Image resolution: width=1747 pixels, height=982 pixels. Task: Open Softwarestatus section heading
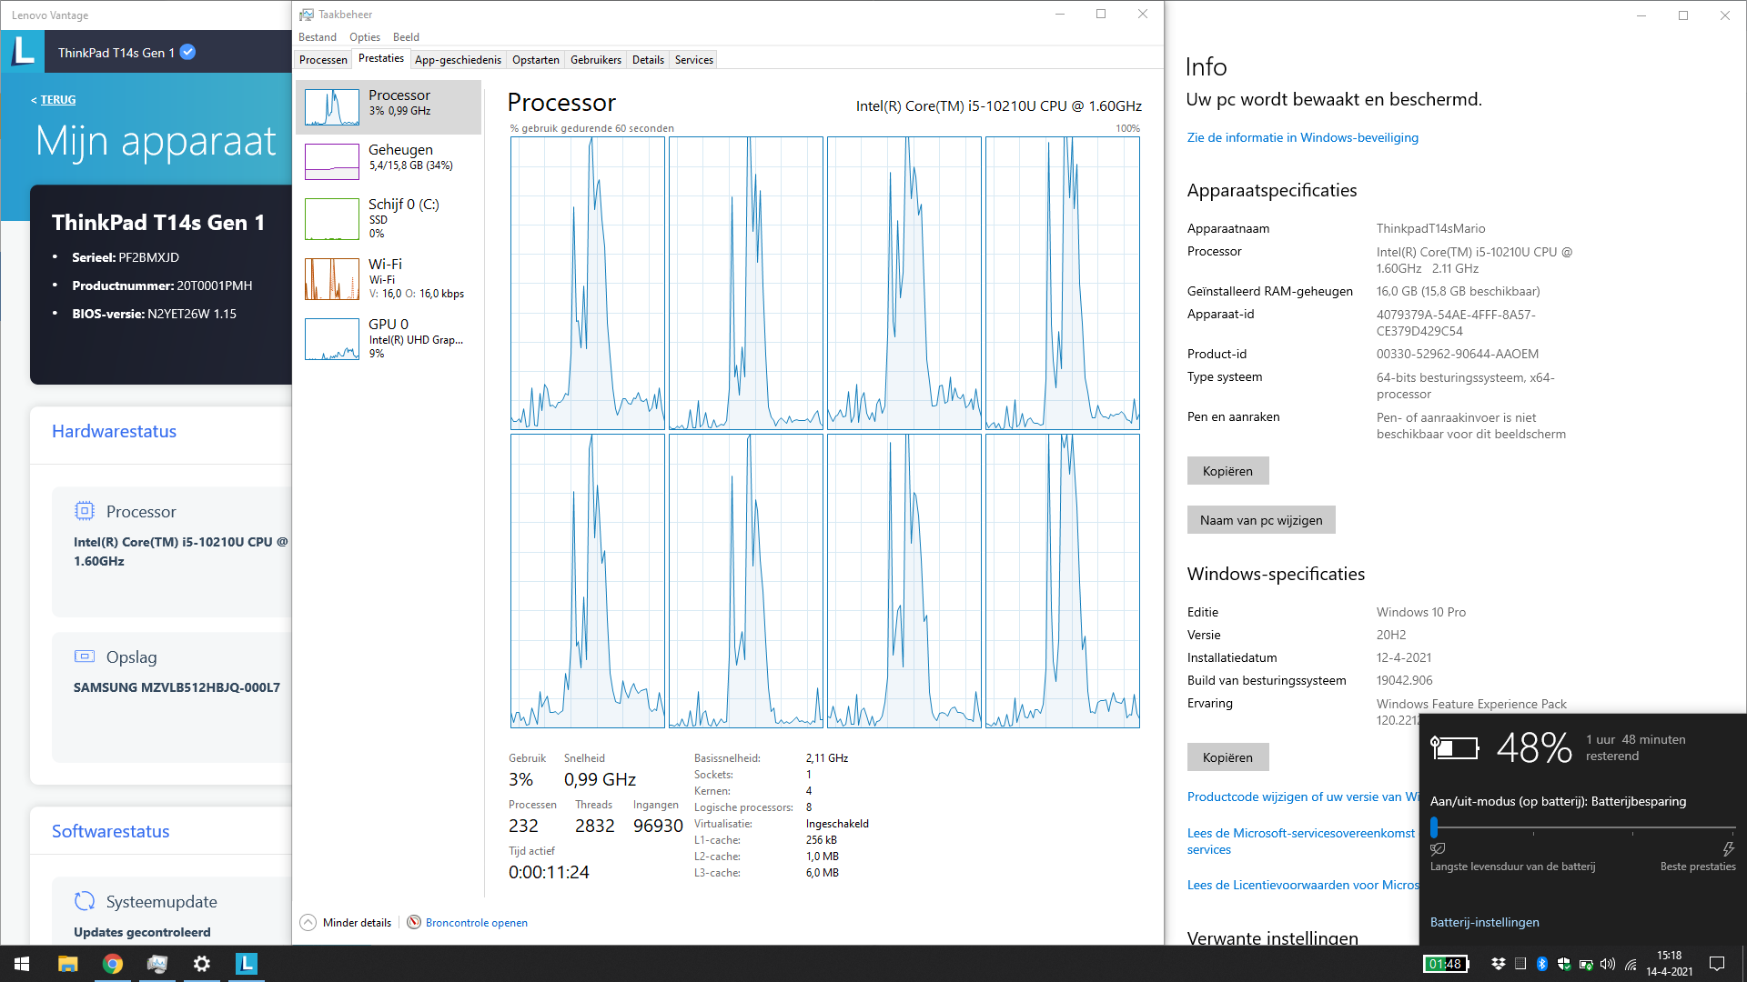[x=110, y=831]
